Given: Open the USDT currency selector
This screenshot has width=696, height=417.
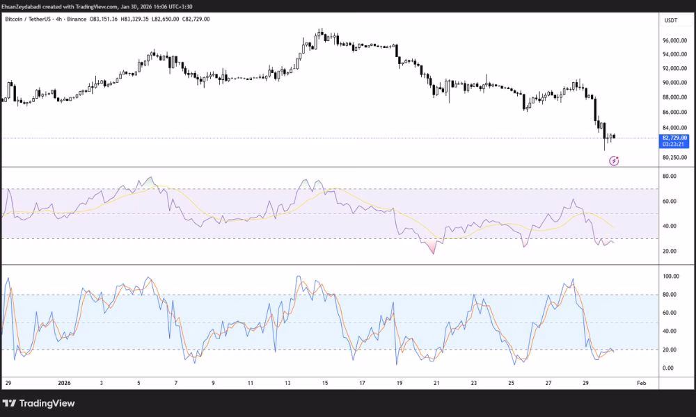Looking at the screenshot, I should (x=671, y=21).
